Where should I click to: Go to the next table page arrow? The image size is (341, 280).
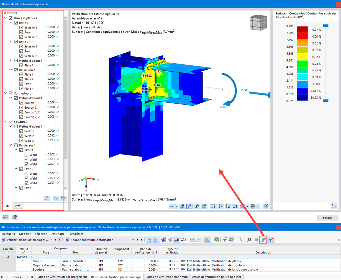pos(27,277)
